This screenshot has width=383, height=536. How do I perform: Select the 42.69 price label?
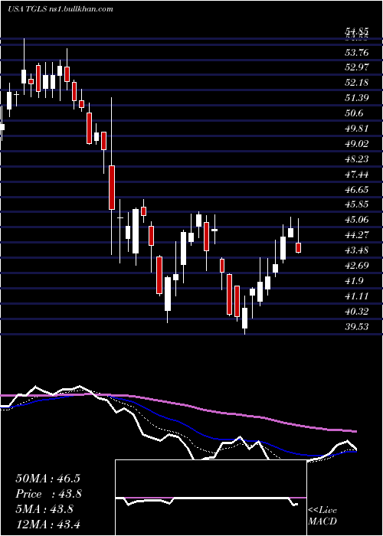pyautogui.click(x=357, y=266)
